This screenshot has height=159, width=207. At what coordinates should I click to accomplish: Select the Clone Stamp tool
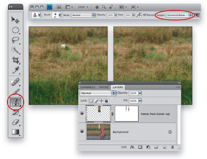(15, 102)
